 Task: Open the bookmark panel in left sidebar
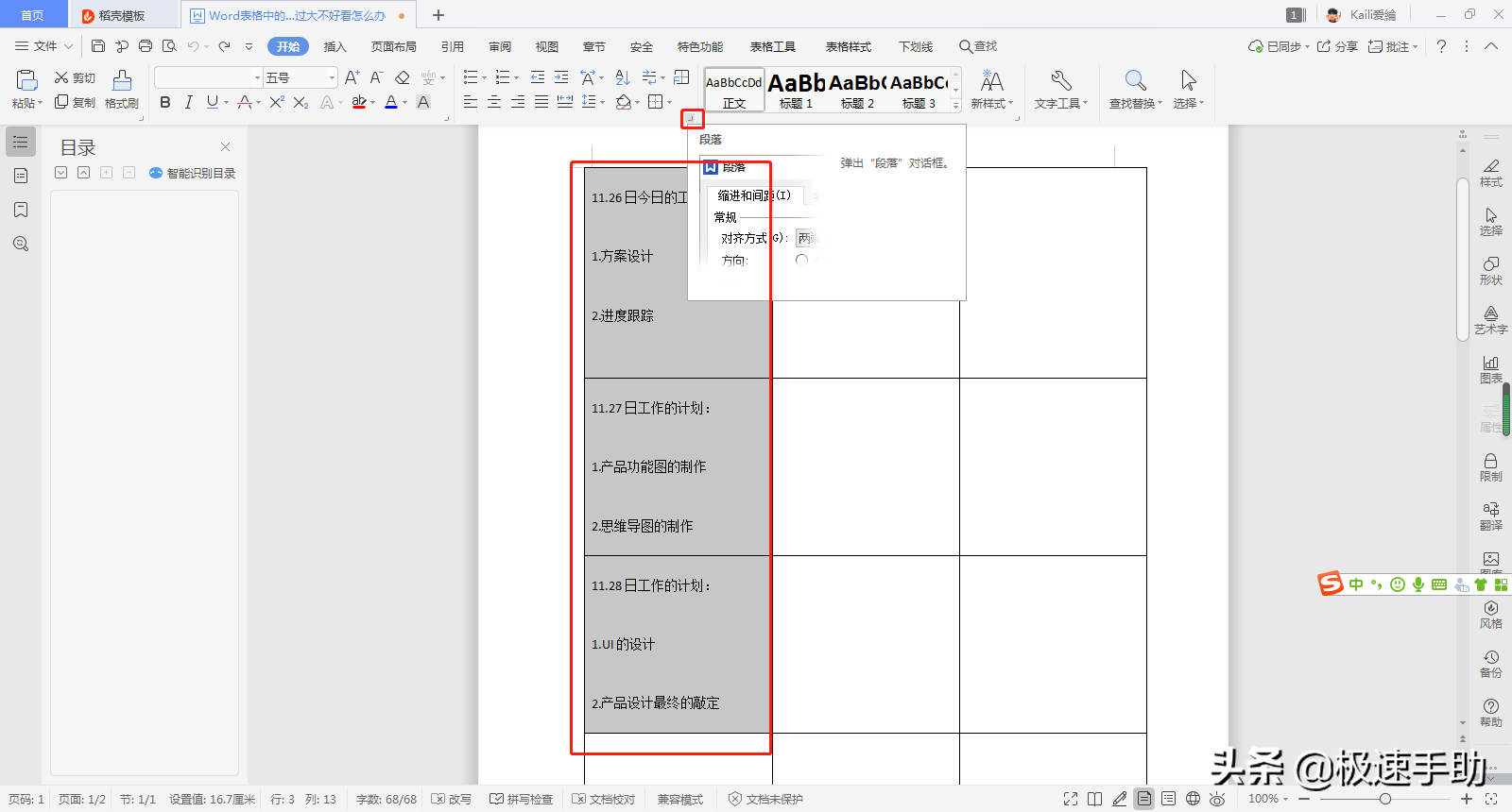point(21,210)
